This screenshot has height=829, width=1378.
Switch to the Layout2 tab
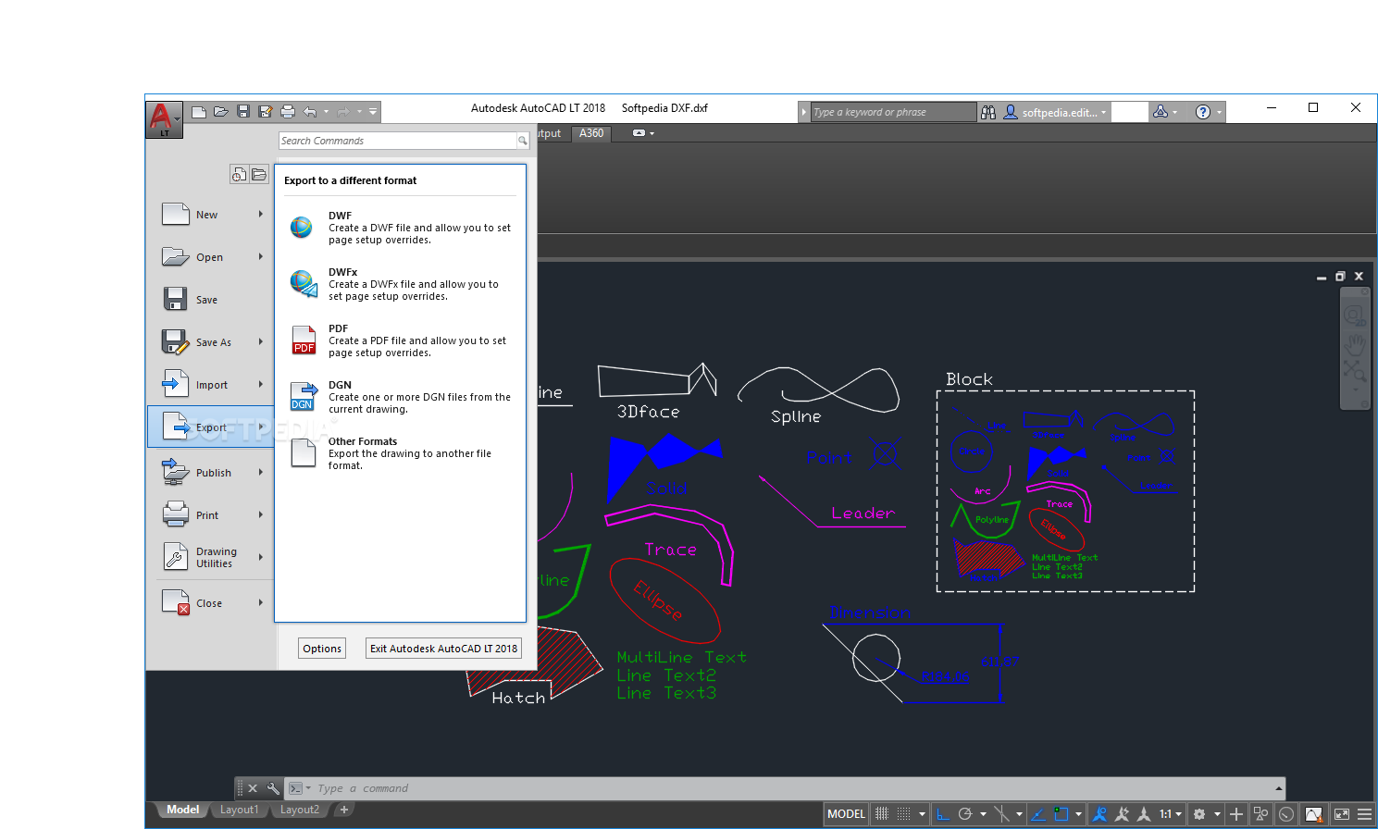pos(299,810)
